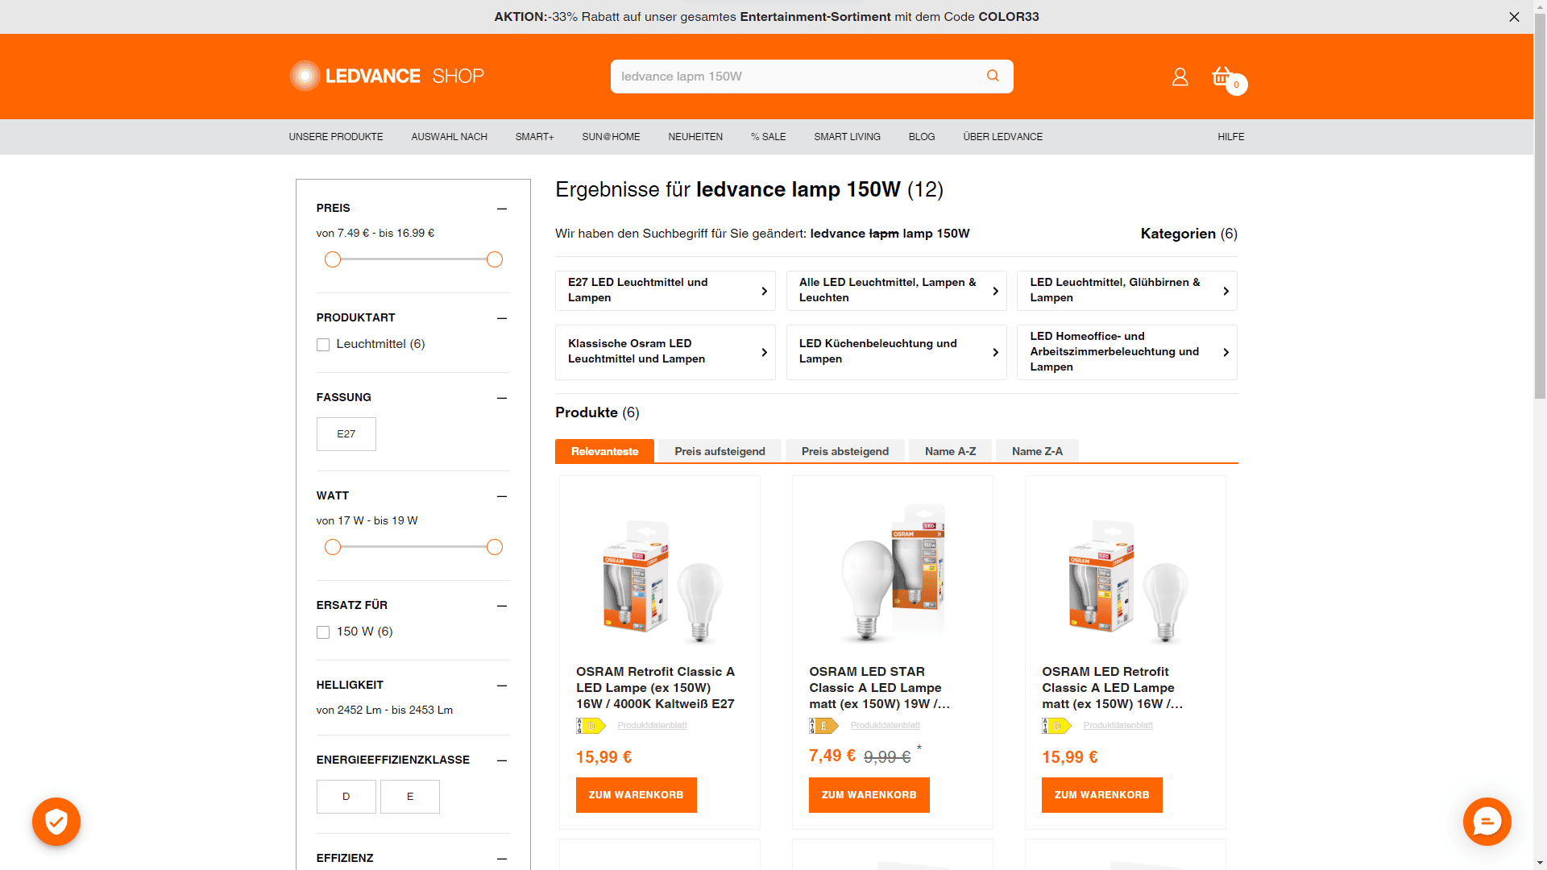Click the LEDVANCE Shop logo

(x=387, y=76)
